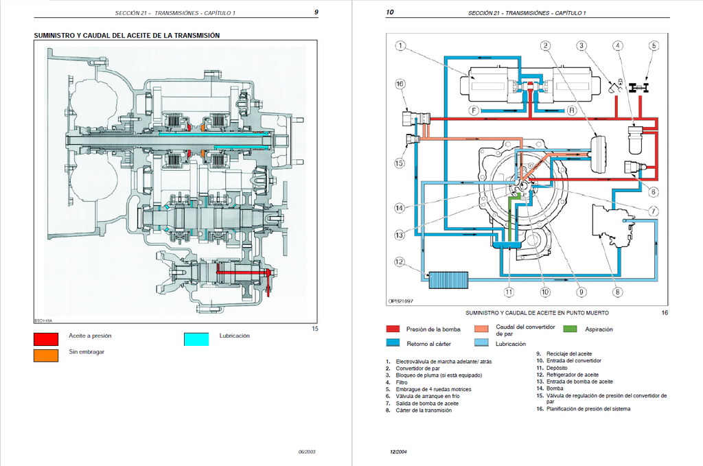Click the red 'Aceite a presión' legend swatch
The width and height of the screenshot is (703, 466).
coord(46,339)
